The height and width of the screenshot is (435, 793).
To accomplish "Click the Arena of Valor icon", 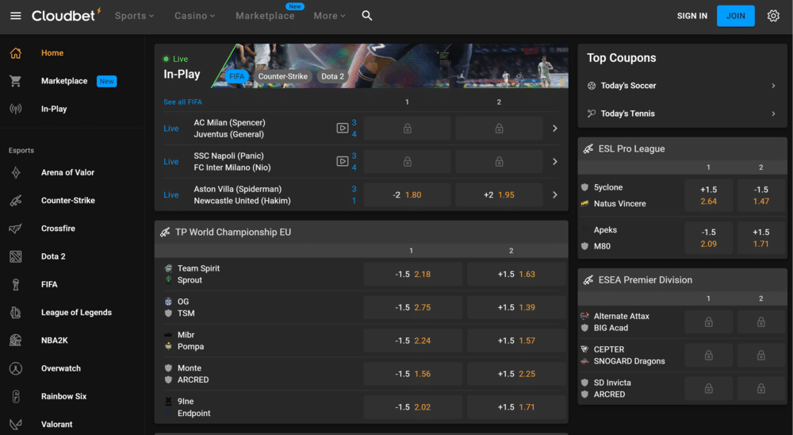I will (16, 173).
